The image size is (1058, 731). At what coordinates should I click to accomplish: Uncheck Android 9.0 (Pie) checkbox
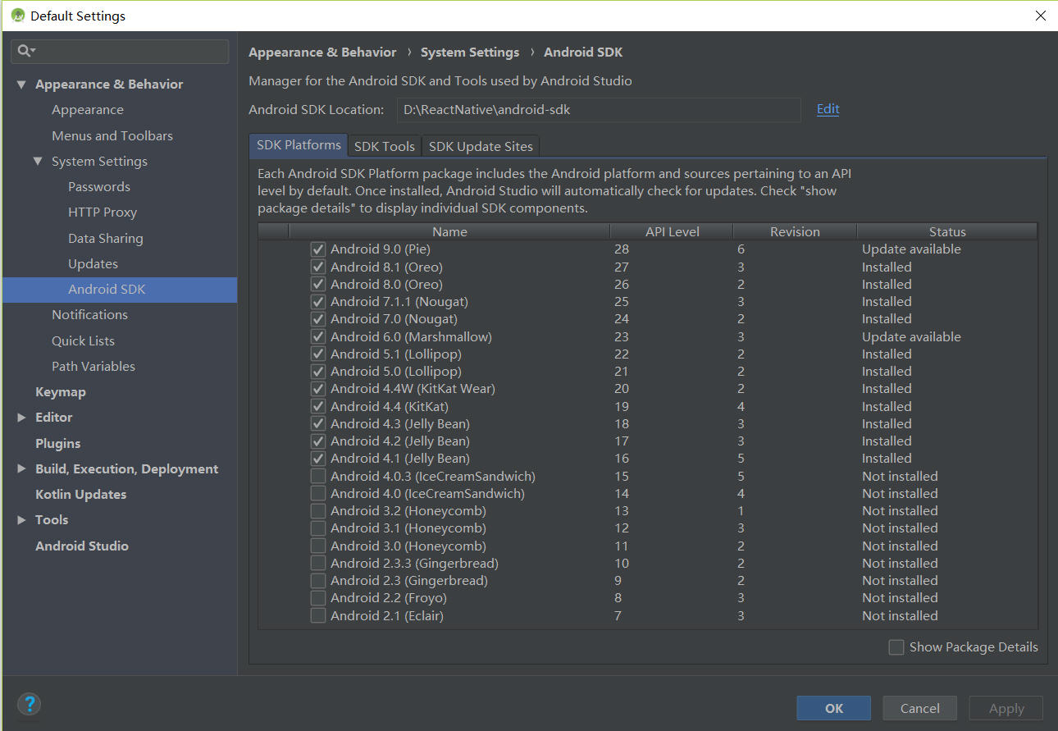click(x=318, y=249)
